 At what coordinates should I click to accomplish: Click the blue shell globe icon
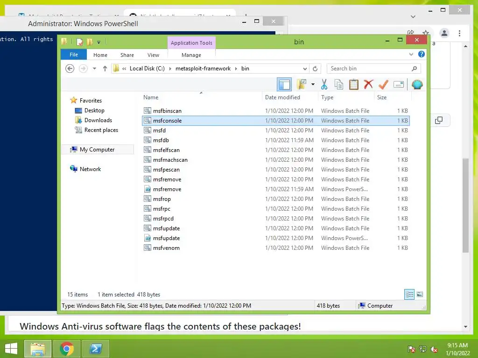click(417, 84)
